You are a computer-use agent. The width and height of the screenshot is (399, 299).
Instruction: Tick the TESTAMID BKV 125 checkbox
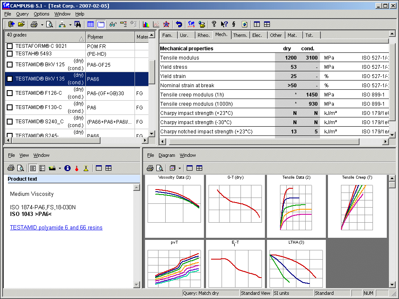[10, 65]
